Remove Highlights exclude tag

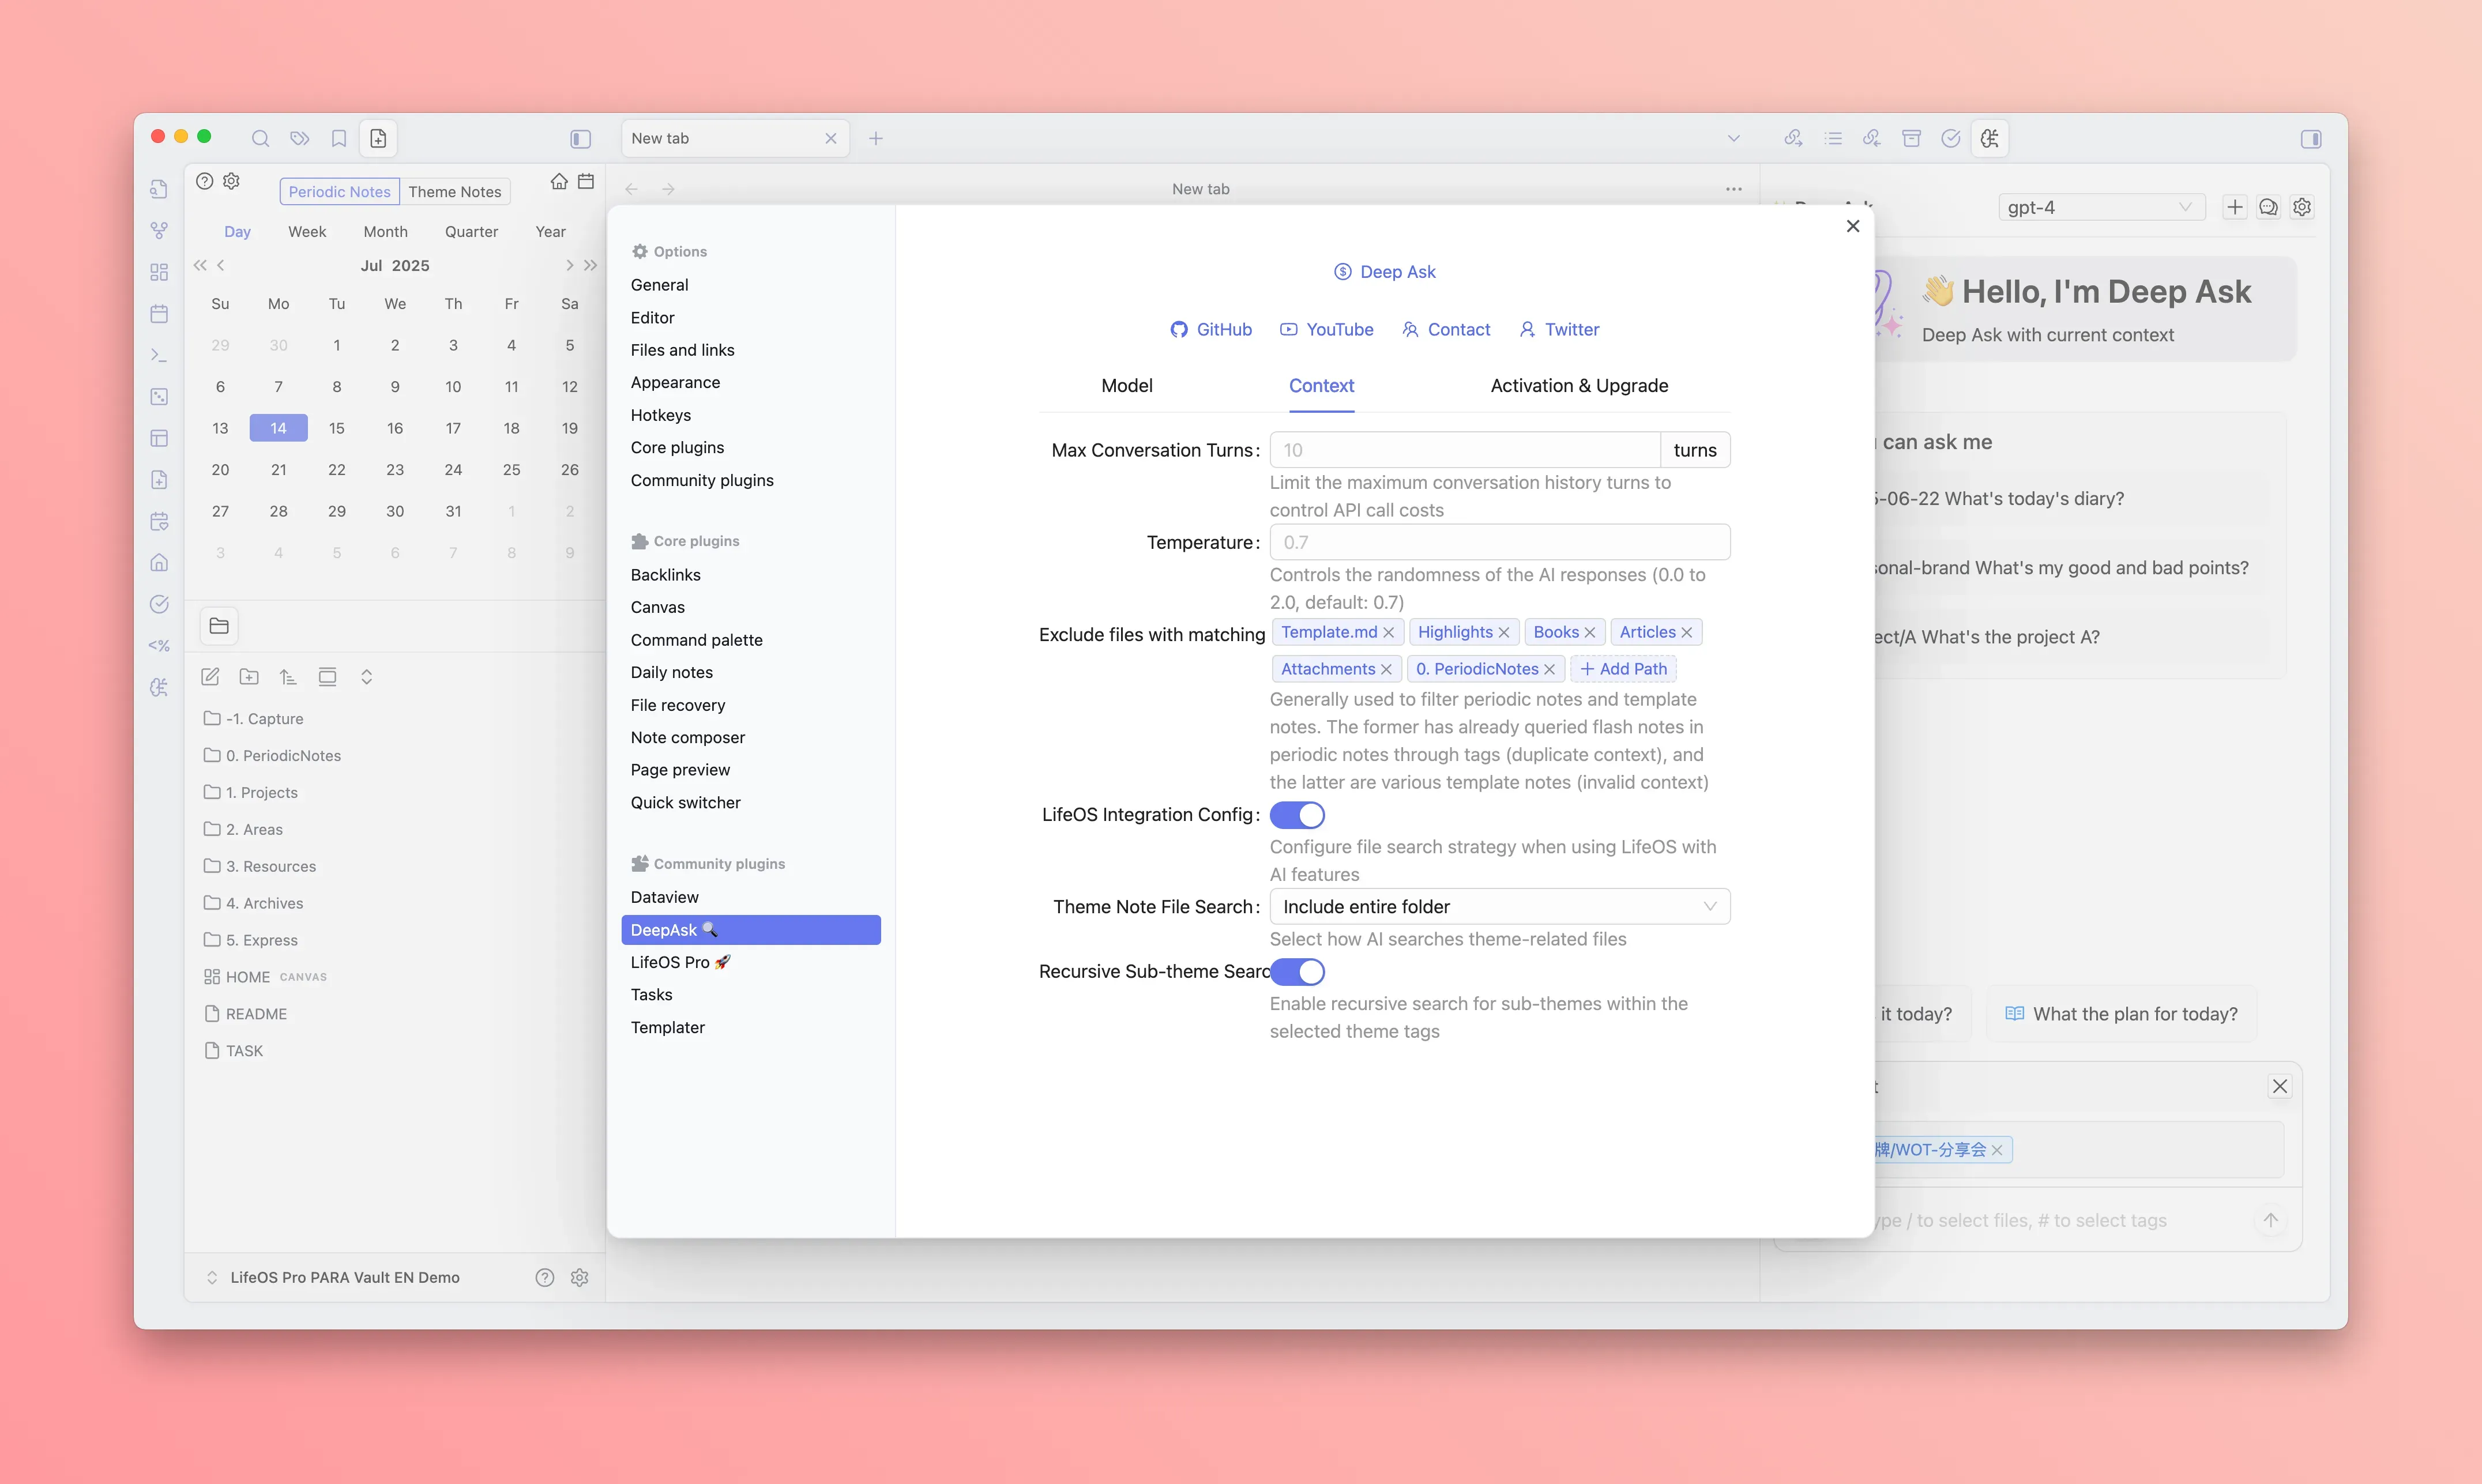1503,633
